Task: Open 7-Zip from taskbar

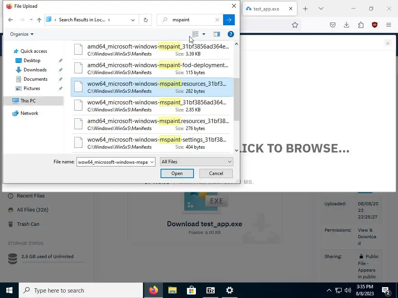Action: pyautogui.click(x=210, y=290)
